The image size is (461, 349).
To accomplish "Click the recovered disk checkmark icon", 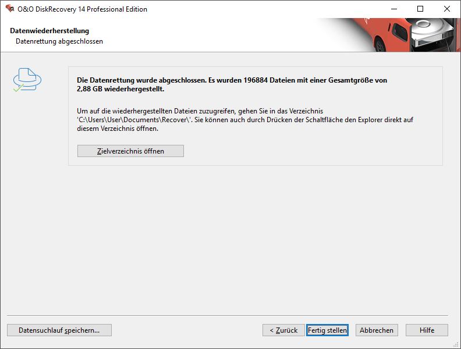I will pyautogui.click(x=27, y=80).
